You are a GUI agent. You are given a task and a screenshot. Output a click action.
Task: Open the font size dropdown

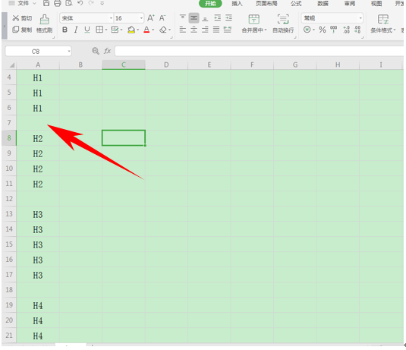pos(141,18)
